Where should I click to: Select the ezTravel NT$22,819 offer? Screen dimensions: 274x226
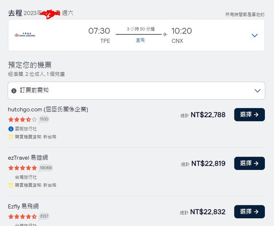pos(249,163)
